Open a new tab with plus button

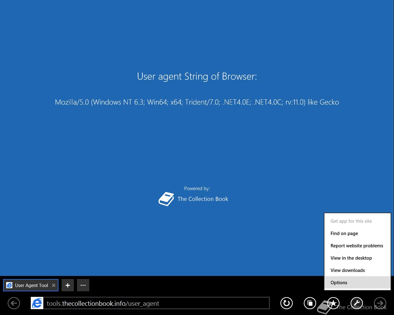[68, 285]
